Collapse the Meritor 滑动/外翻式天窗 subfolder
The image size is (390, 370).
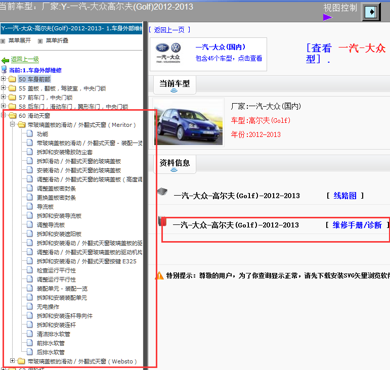tap(12, 124)
